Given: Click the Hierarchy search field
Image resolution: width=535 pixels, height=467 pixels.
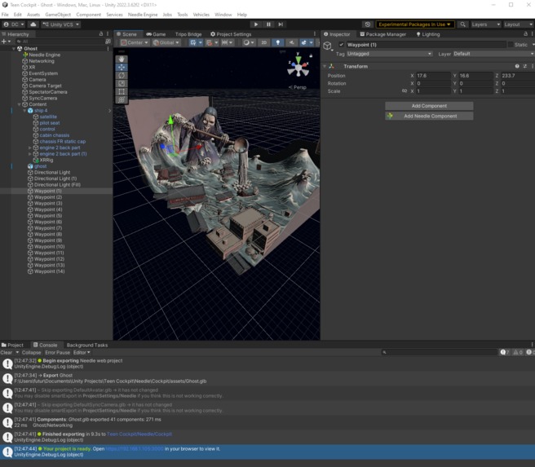Looking at the screenshot, I should point(60,42).
